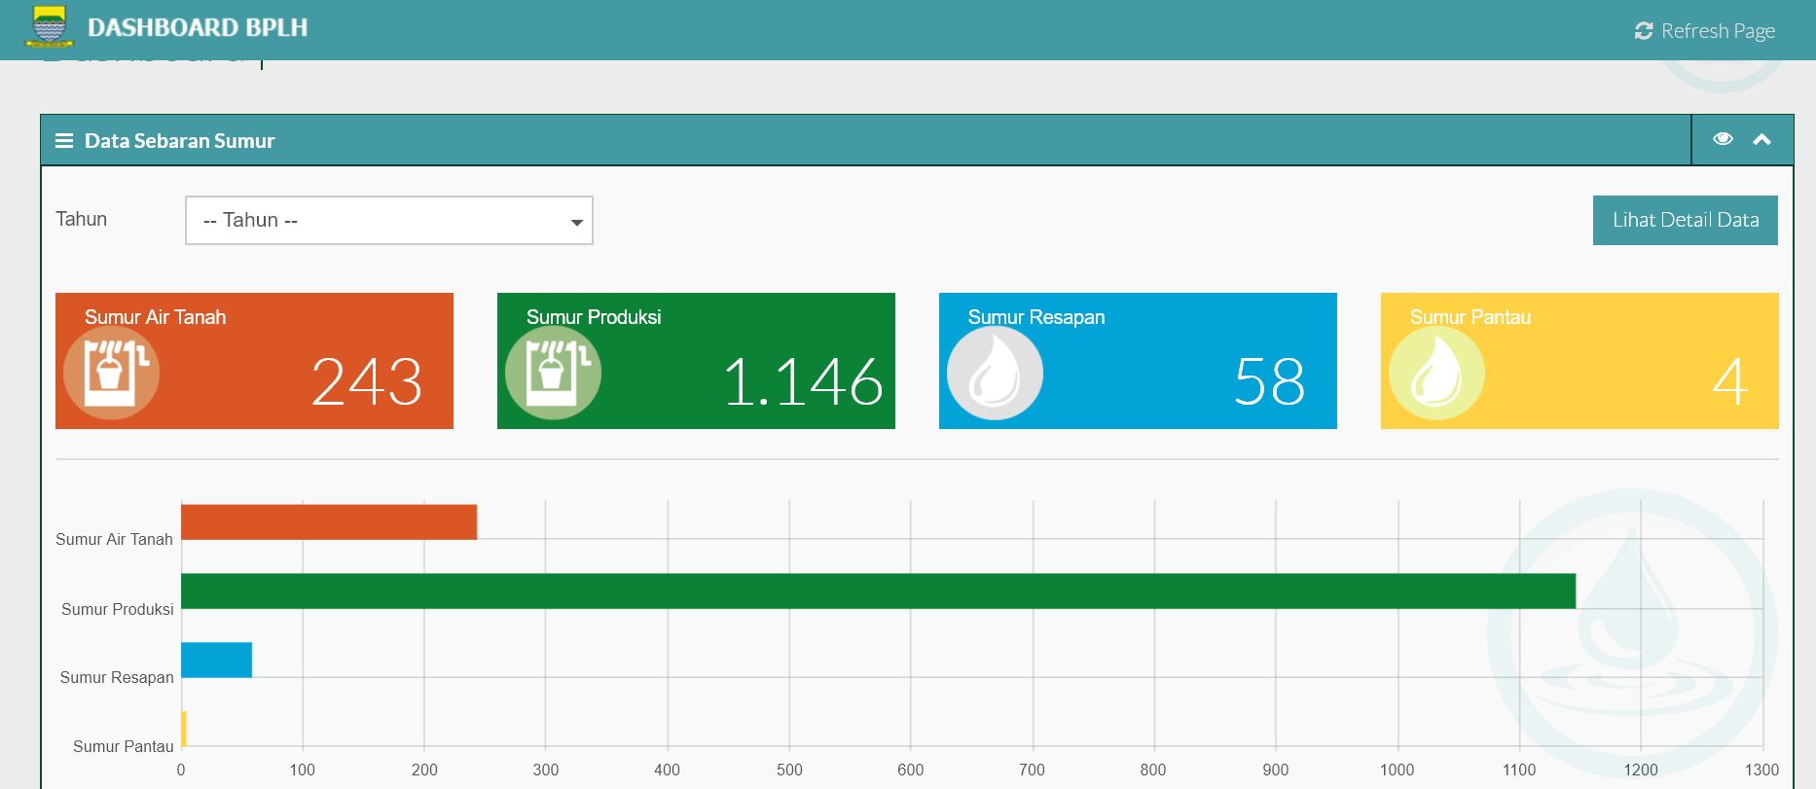This screenshot has height=789, width=1816.
Task: Collapse the Data Sebaran Sumur panel
Action: pyautogui.click(x=1762, y=139)
